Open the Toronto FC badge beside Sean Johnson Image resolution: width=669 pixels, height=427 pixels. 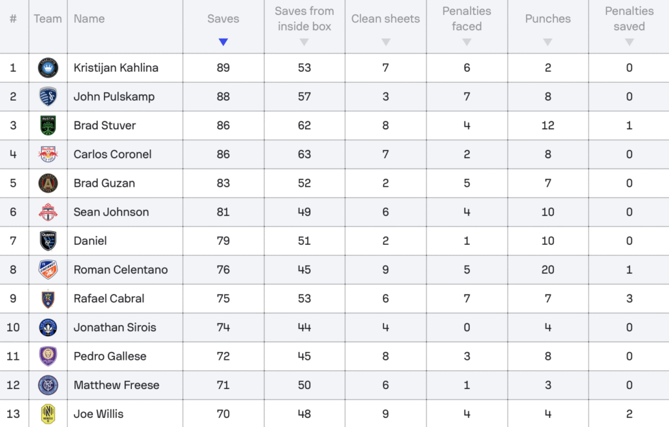48,212
